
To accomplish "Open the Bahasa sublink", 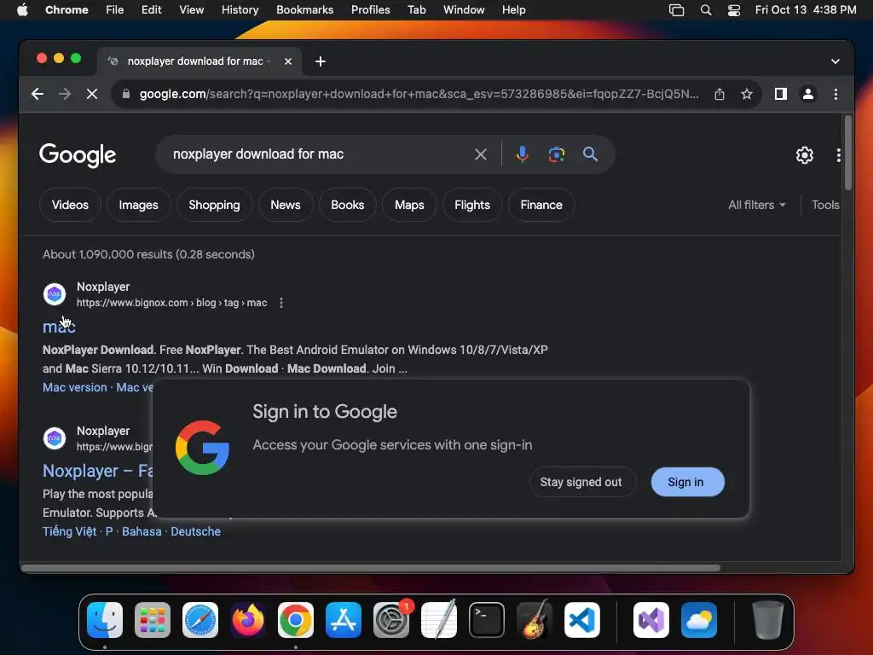I will [x=142, y=531].
